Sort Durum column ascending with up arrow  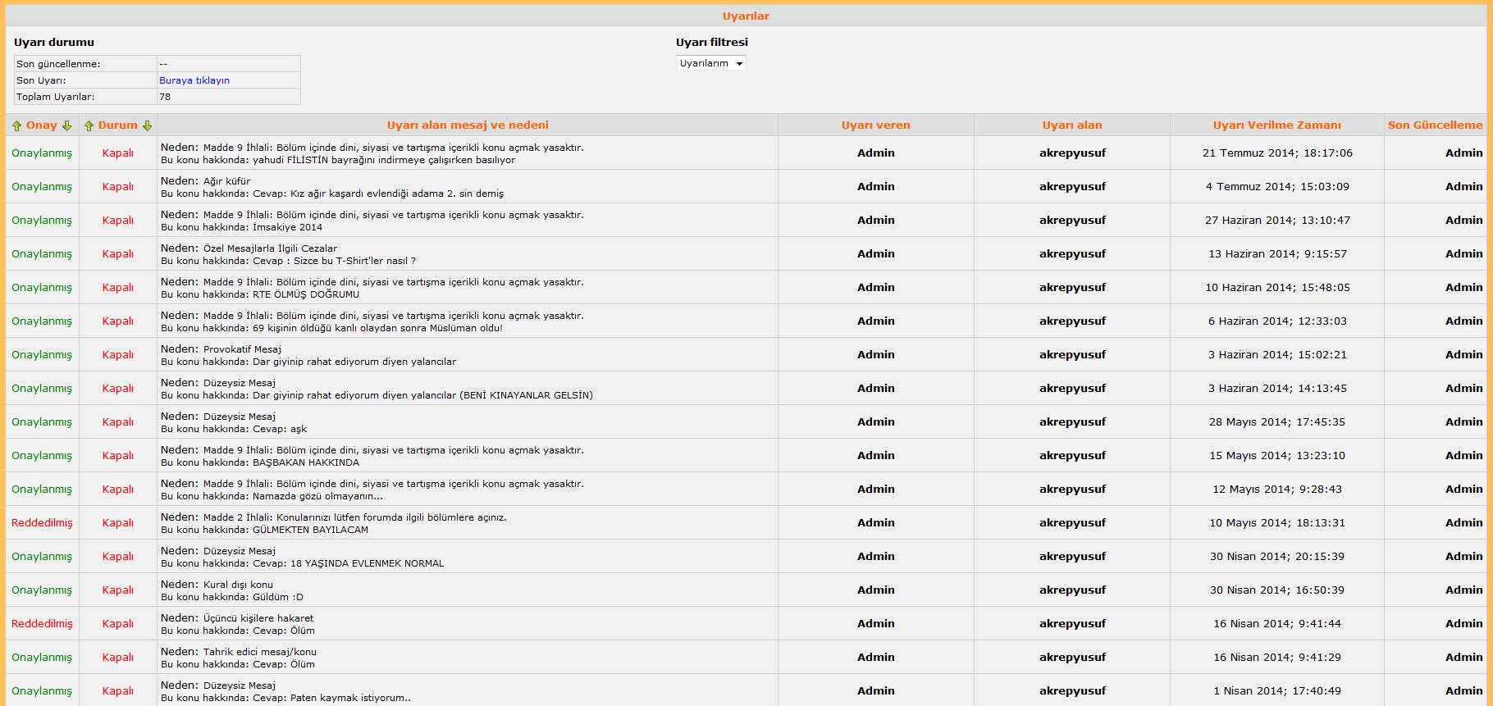89,125
